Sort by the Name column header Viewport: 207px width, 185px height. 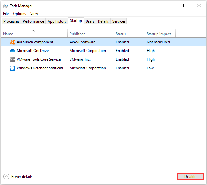tap(8, 34)
